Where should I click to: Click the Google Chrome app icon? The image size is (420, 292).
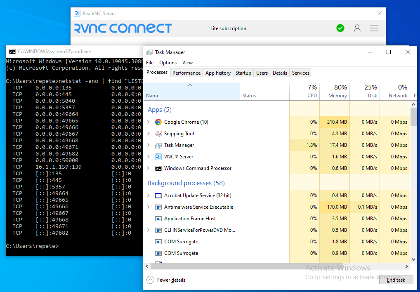158,122
